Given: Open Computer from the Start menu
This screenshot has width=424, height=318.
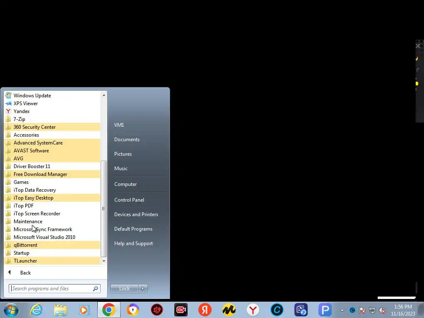Looking at the screenshot, I should click(125, 184).
